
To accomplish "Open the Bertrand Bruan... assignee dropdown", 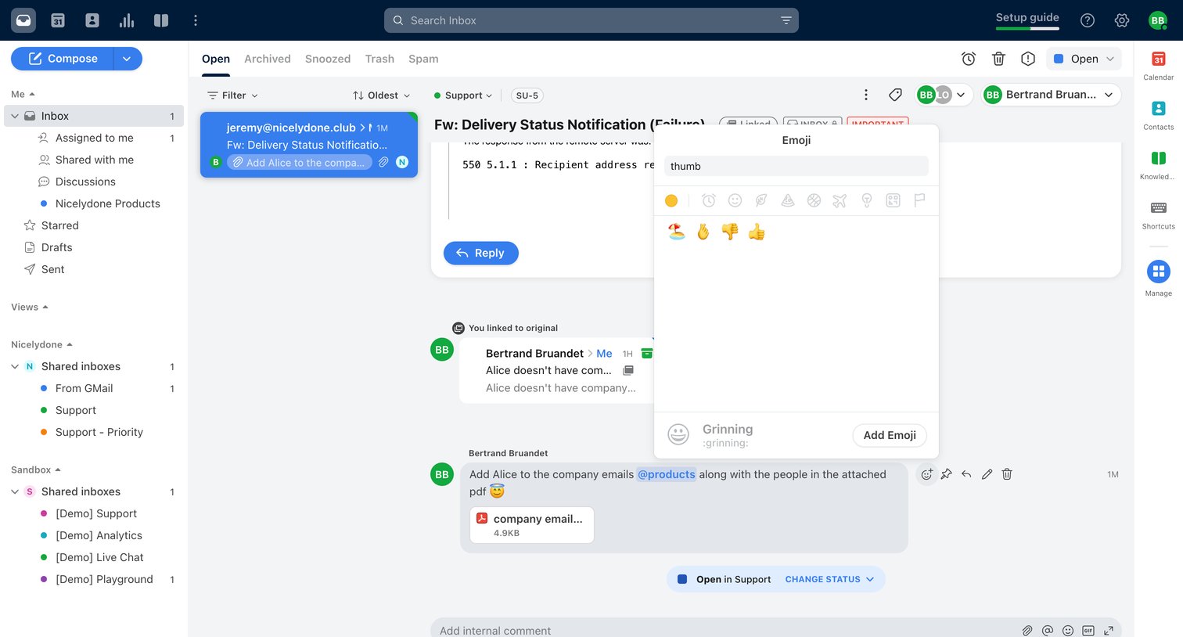I will (1051, 95).
